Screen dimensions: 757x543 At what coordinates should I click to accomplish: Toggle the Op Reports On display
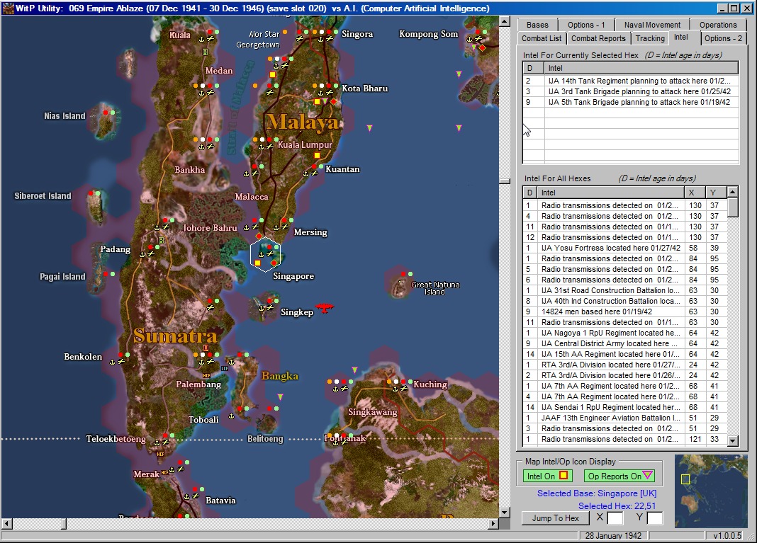pyautogui.click(x=620, y=476)
